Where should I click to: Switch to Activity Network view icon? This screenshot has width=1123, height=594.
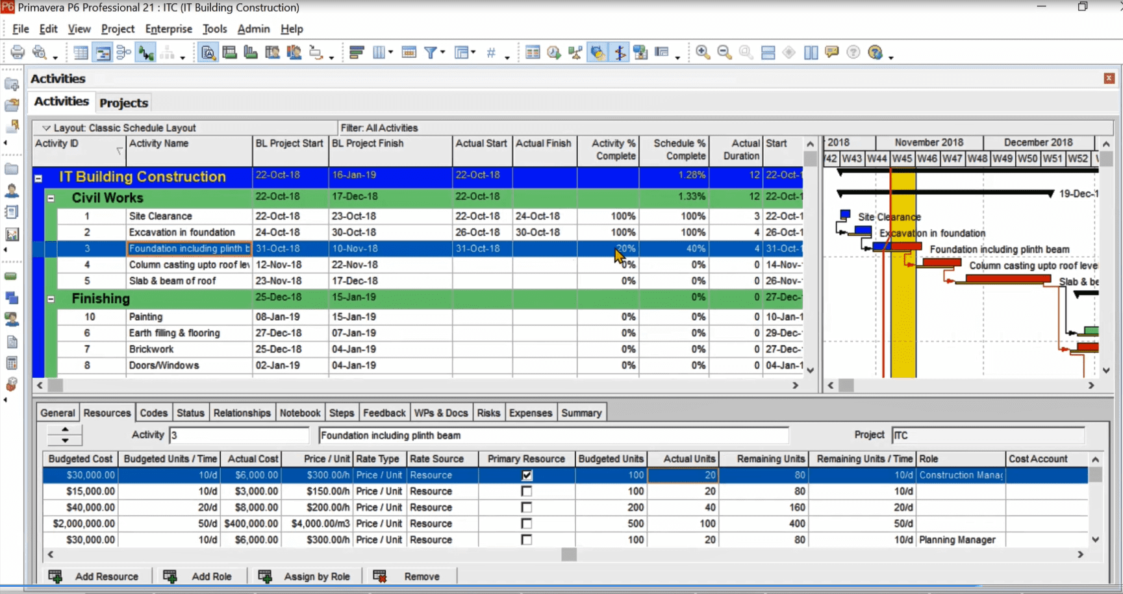click(124, 53)
